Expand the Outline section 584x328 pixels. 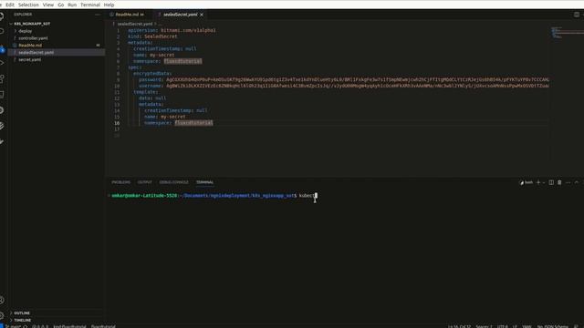tap(22, 313)
